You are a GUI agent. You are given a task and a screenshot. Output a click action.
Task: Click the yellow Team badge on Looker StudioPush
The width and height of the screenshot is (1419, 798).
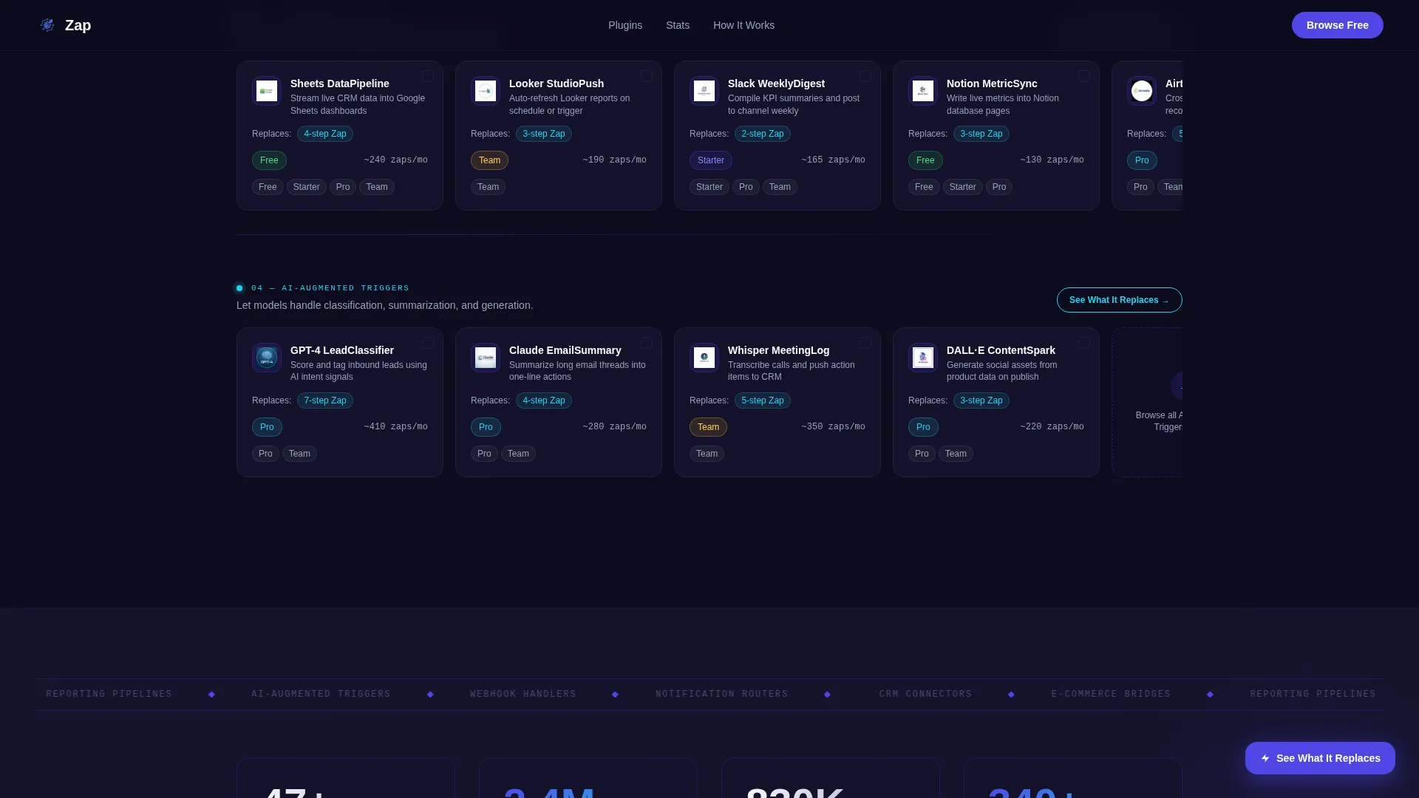coord(489,160)
